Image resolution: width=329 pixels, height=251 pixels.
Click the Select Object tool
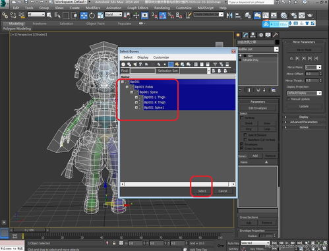click(x=49, y=15)
